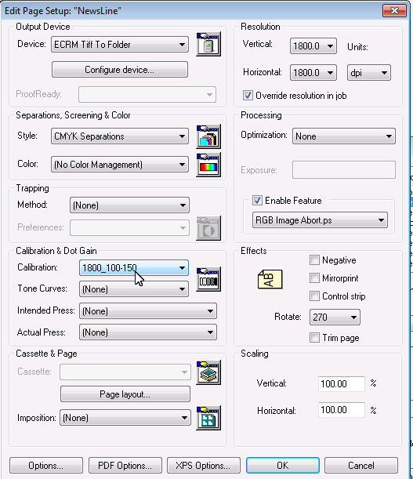Enable the Control strip checkbox
Image resolution: width=413 pixels, height=479 pixels.
click(314, 296)
